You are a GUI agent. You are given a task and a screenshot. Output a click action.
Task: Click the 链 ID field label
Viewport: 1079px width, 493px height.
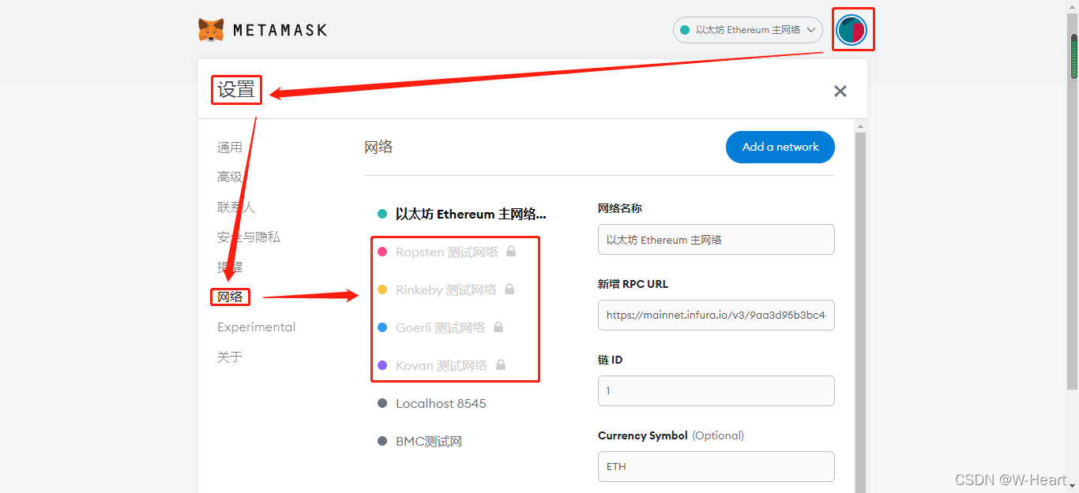tap(610, 360)
